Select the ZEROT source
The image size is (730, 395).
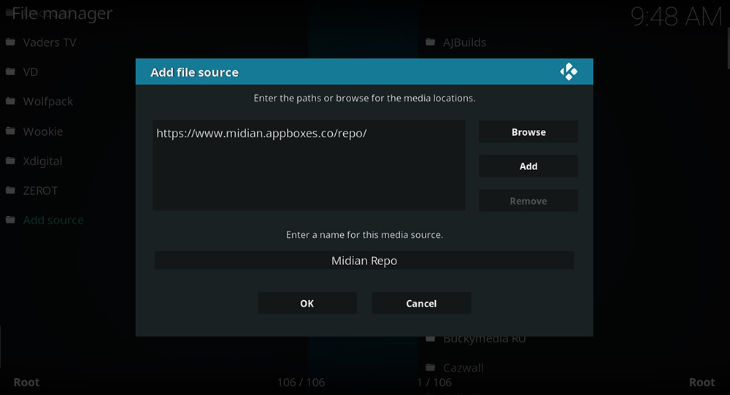[40, 191]
